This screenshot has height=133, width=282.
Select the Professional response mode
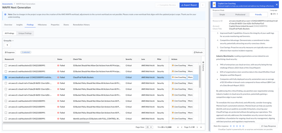pos(240,14)
